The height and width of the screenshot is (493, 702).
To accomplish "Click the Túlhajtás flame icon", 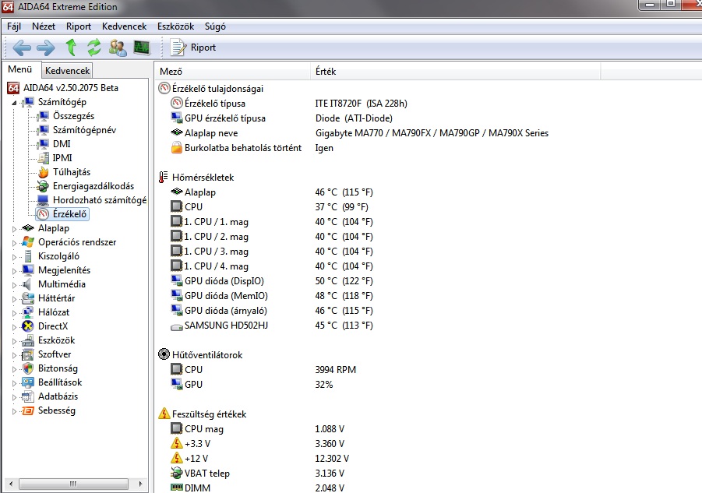I will click(43, 172).
